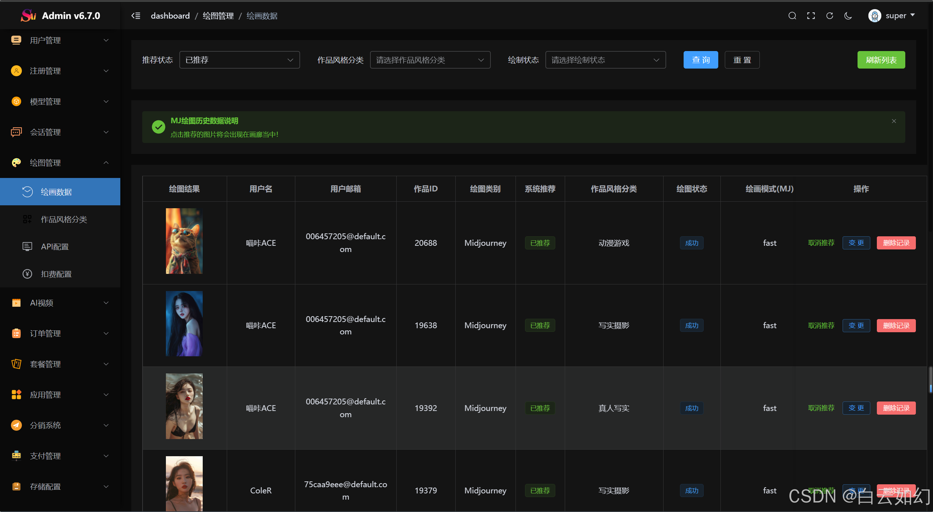The height and width of the screenshot is (512, 933).
Task: Delete record for artwork 19638
Action: point(896,325)
